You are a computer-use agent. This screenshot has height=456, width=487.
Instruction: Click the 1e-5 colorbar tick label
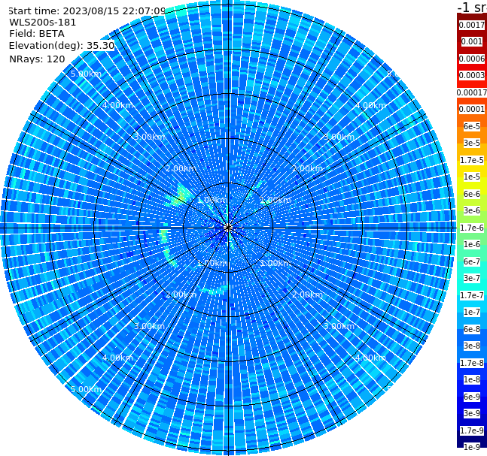point(472,177)
